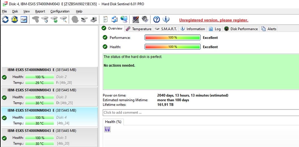This screenshot has width=299, height=147.
Task: Click the greyed stethoscope toolbar icon
Action: click(x=36, y=19)
